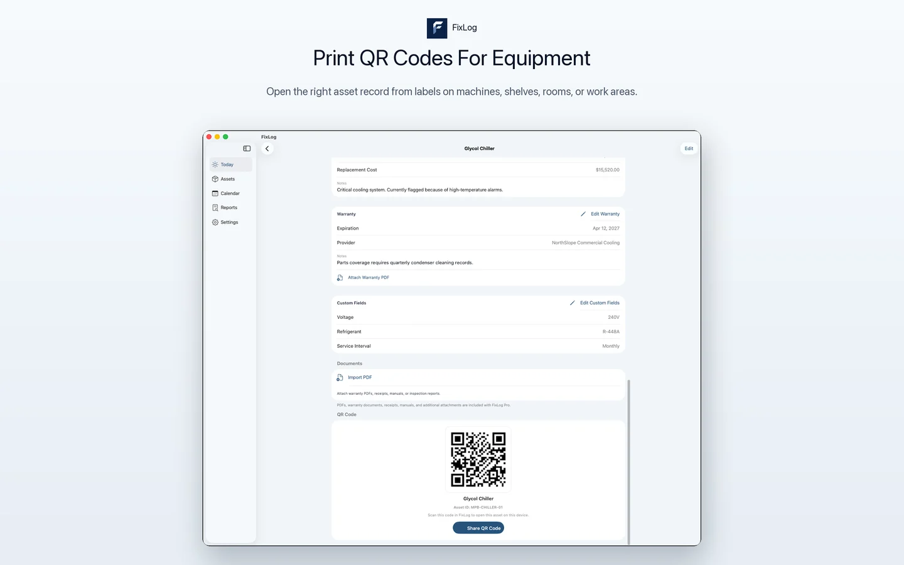The image size is (904, 565).
Task: Click the Refrigerant value R-448A
Action: (611, 332)
